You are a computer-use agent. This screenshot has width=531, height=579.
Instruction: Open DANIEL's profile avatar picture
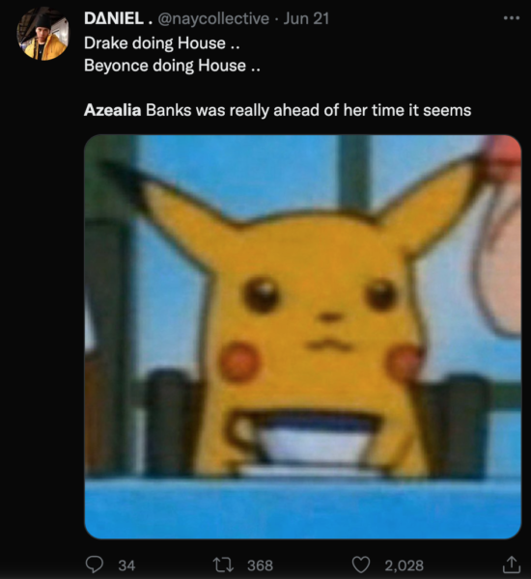42,35
